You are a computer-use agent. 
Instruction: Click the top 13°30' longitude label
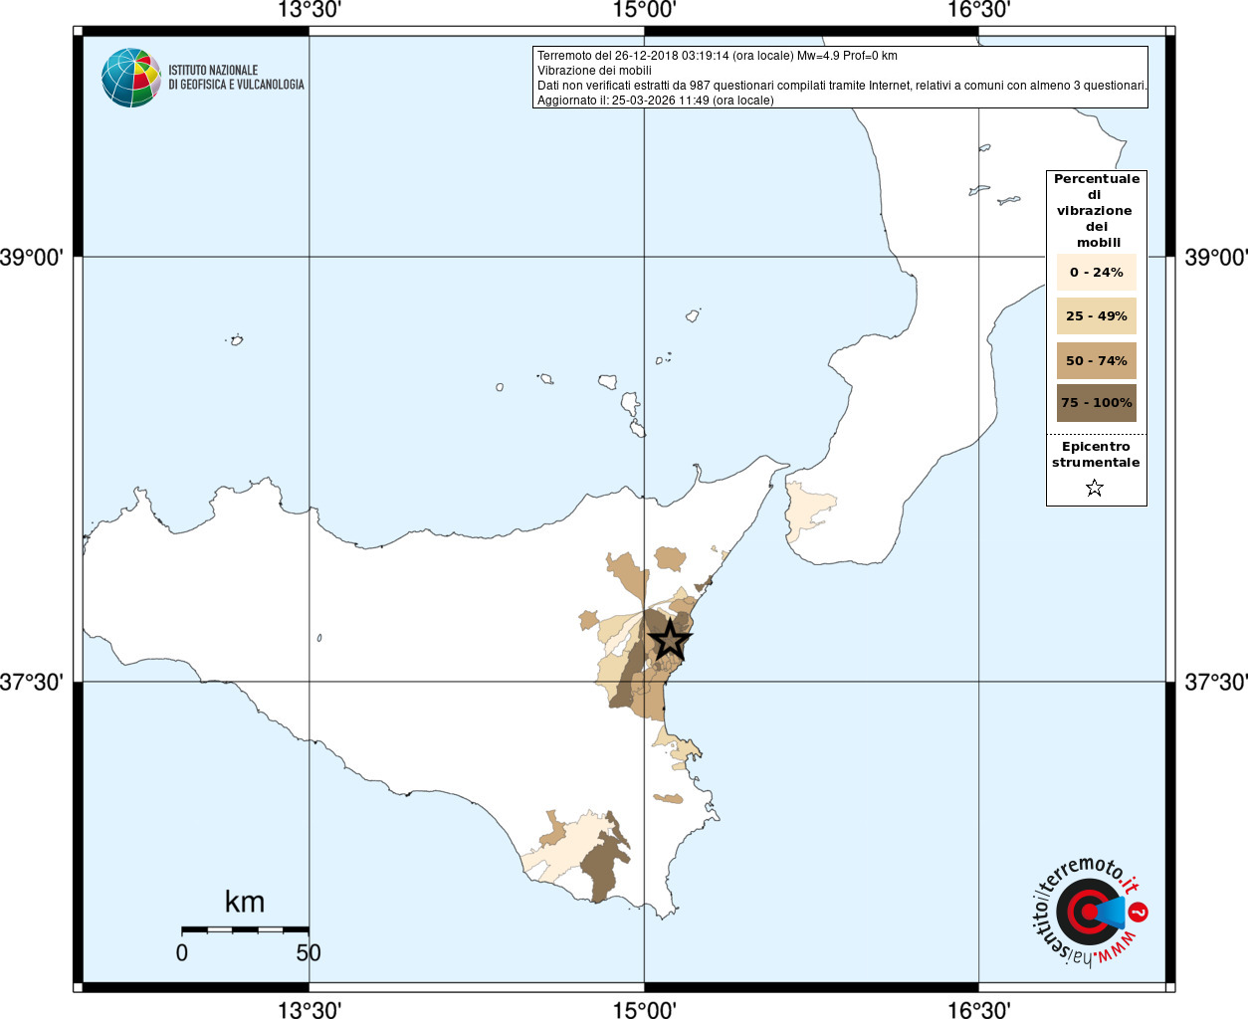[310, 10]
